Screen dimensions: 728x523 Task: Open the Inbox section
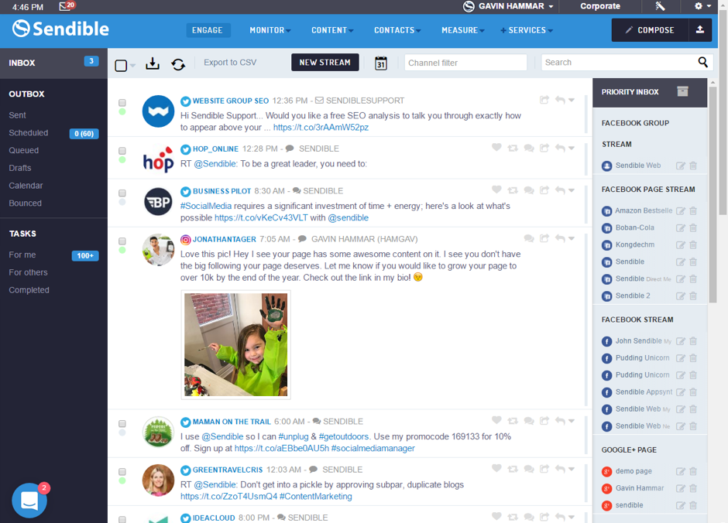pyautogui.click(x=54, y=63)
